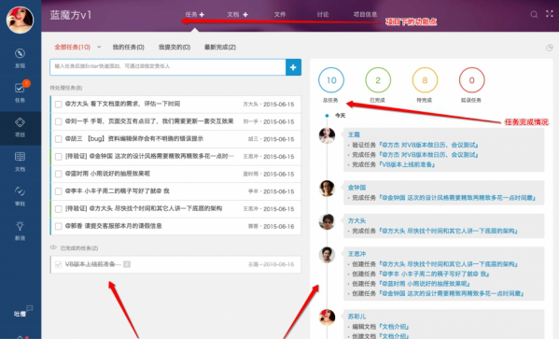Open 方大头 name link in activity feed
Screen dimensions: 559x352
[356, 220]
